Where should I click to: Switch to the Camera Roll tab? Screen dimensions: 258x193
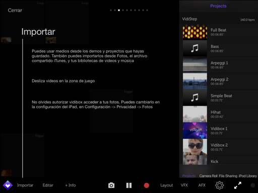coord(209,176)
